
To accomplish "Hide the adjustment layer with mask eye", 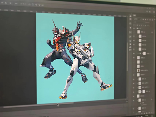I will point(134,53).
